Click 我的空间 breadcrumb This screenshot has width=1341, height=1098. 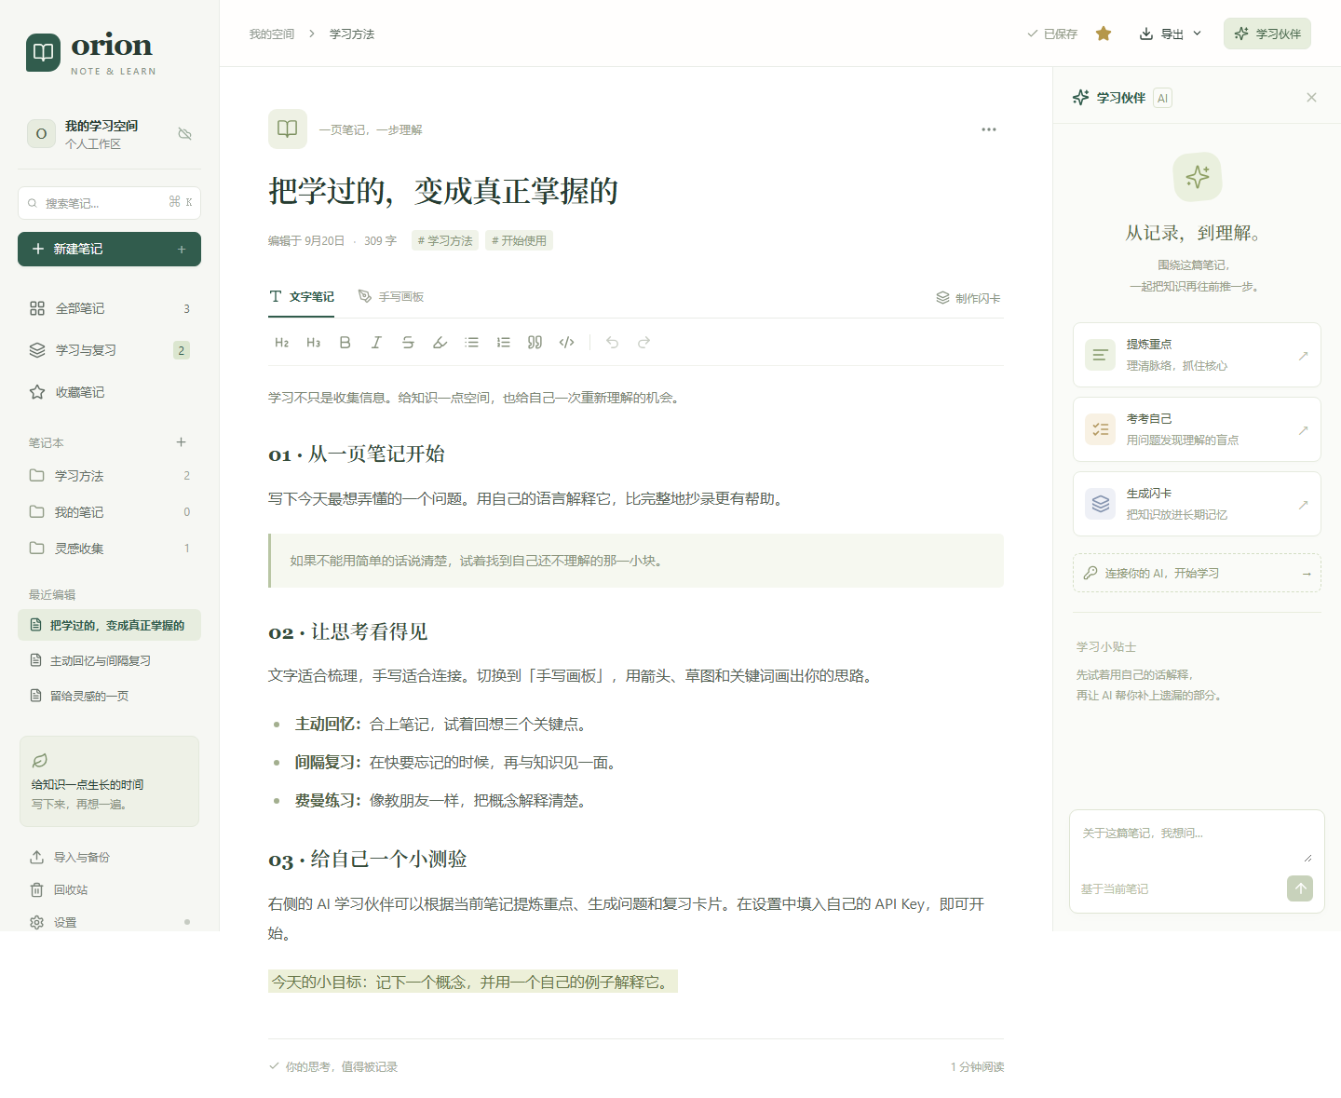(x=271, y=34)
